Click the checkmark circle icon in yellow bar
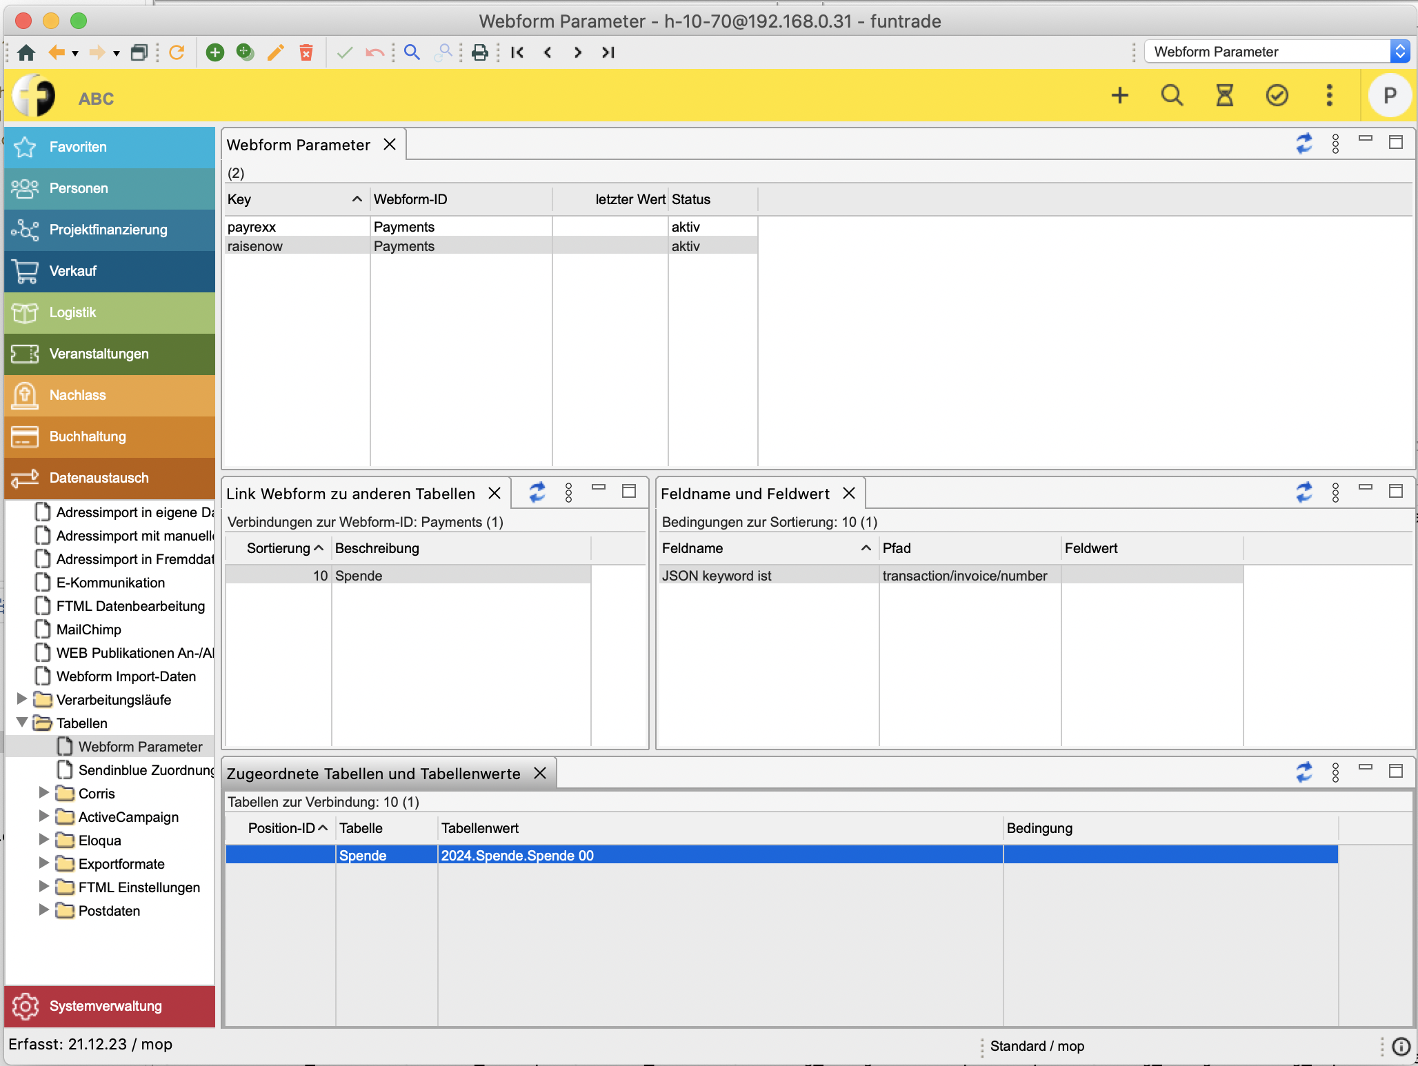The height and width of the screenshot is (1066, 1418). [1277, 95]
